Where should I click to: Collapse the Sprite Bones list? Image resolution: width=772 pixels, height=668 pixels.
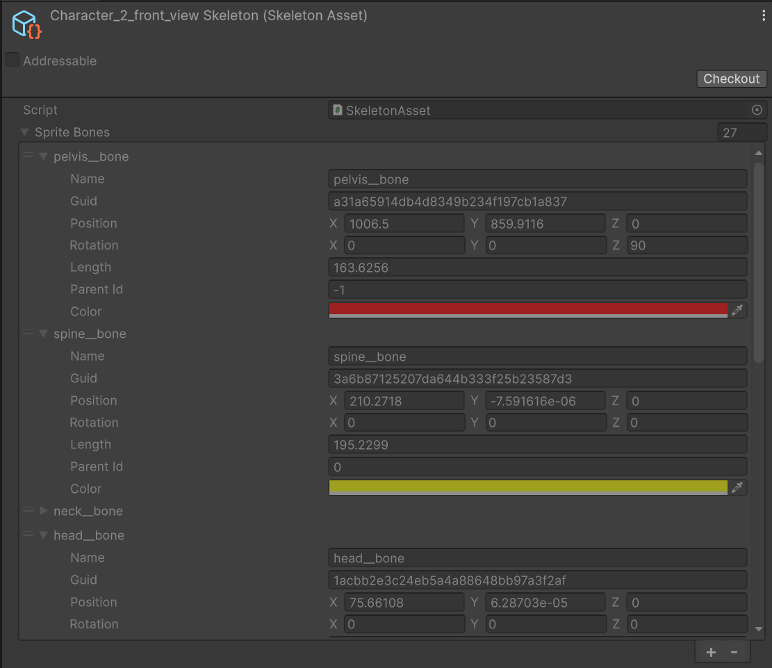[25, 132]
